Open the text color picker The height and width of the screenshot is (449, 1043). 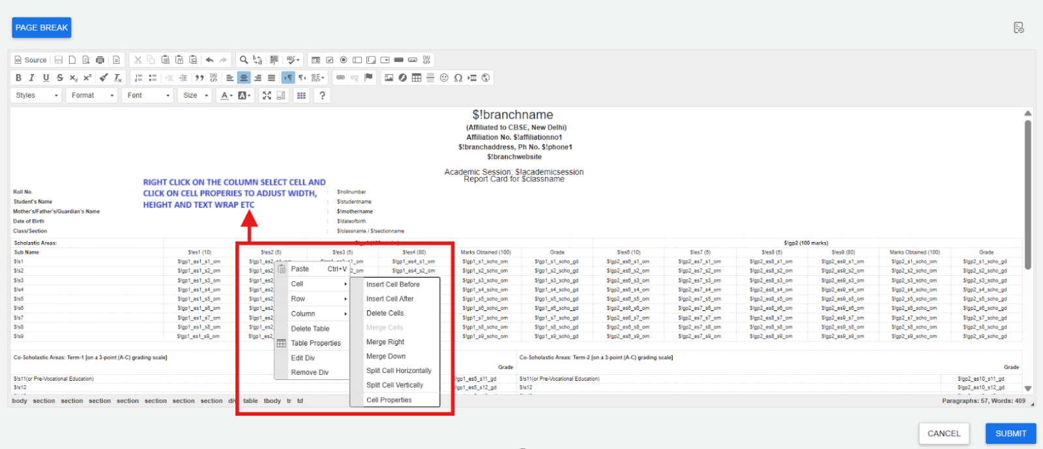226,95
